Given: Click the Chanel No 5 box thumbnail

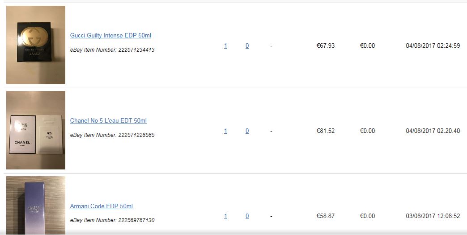Looking at the screenshot, I should 36,130.
